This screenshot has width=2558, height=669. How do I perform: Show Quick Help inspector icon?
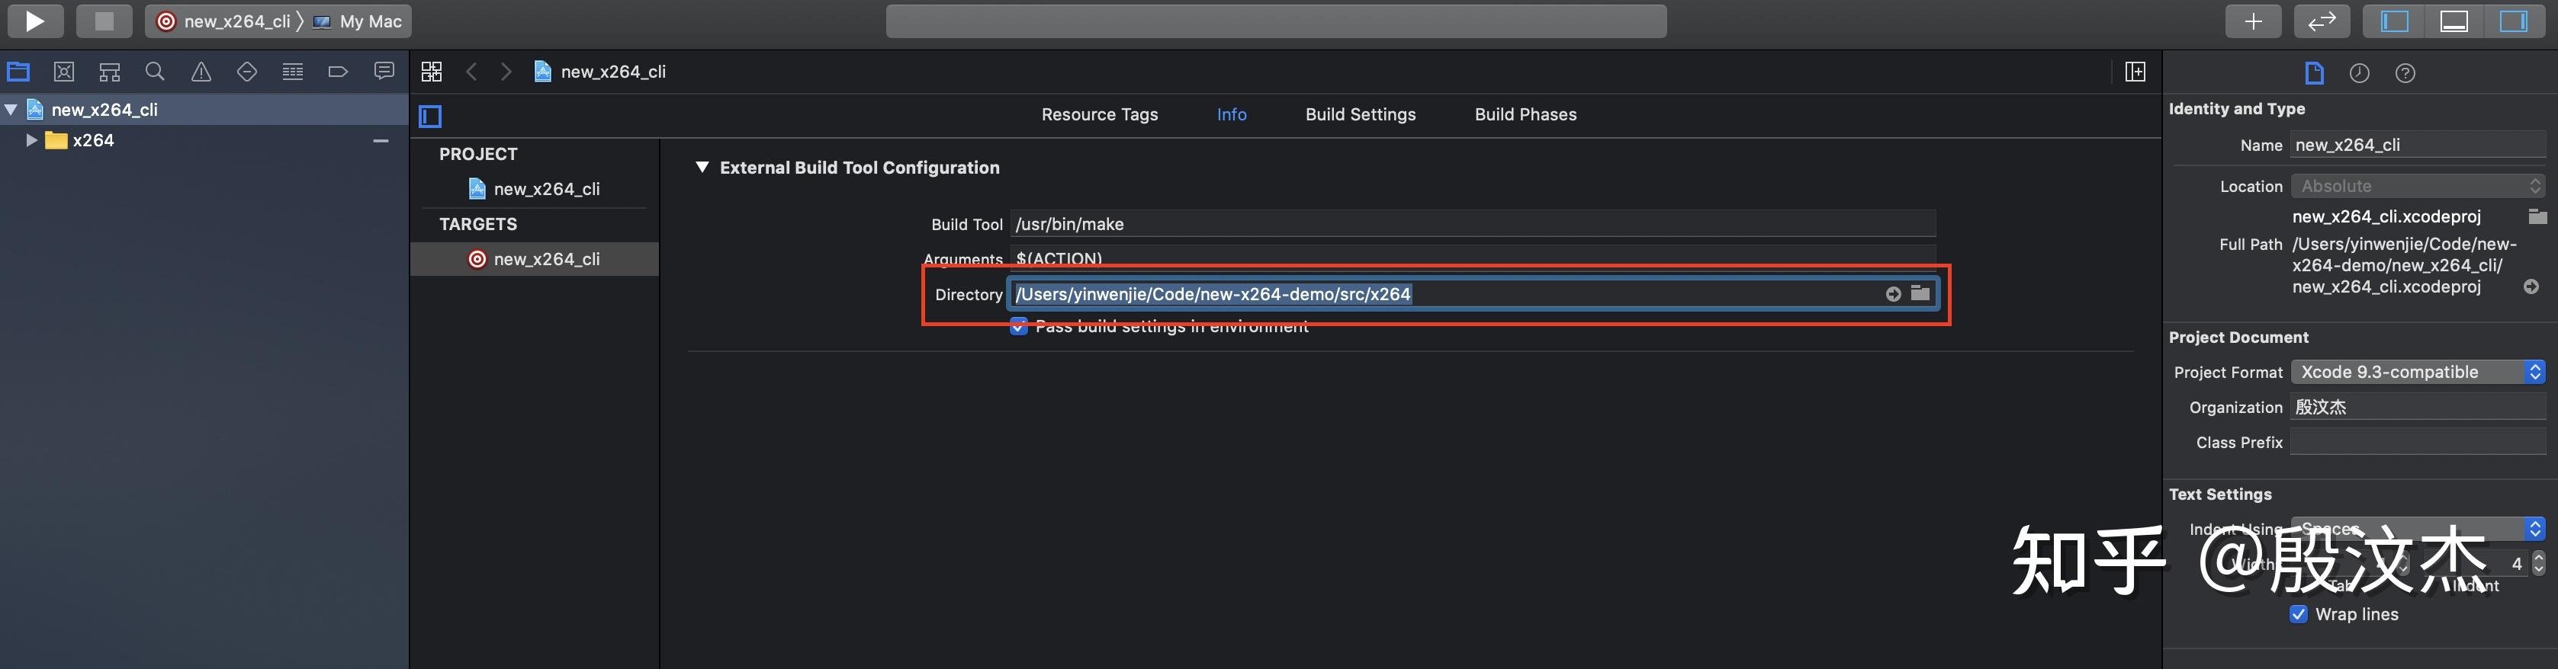(2405, 72)
